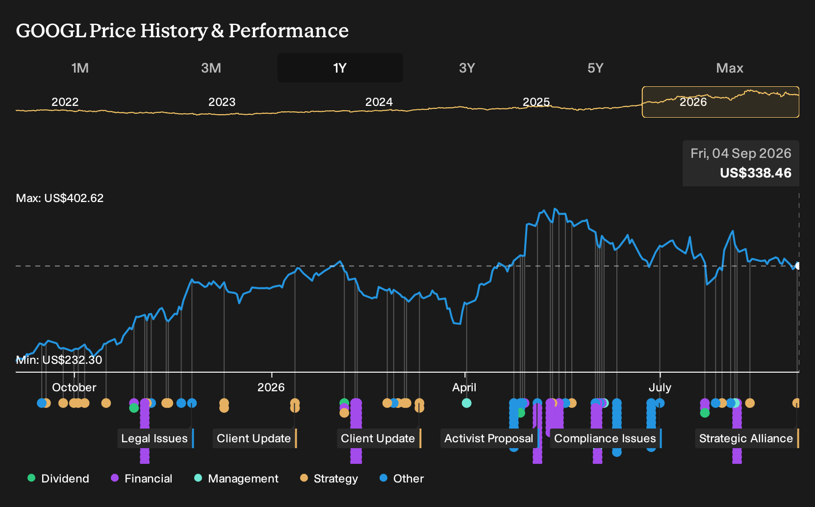This screenshot has height=507, width=815.
Task: Click 2023 on the overview timeline
Action: pos(222,102)
